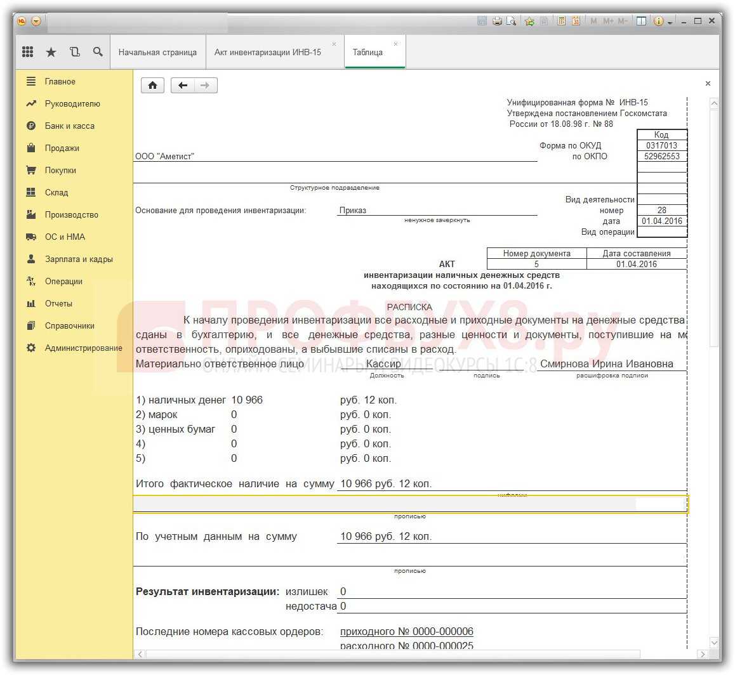
Task: Select the highlighted amount-in-words cell
Action: [x=409, y=504]
